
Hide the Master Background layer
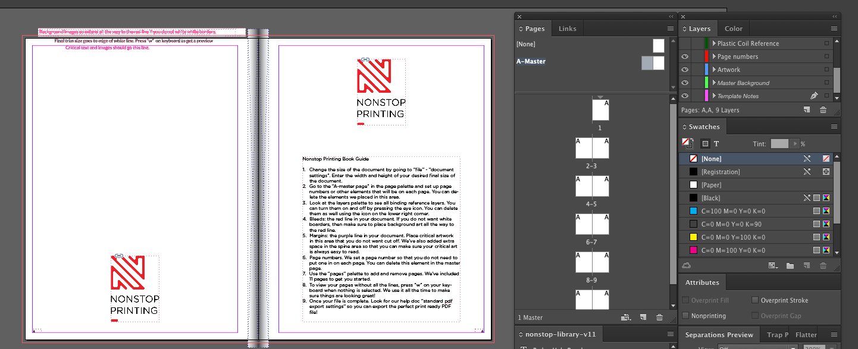[685, 83]
